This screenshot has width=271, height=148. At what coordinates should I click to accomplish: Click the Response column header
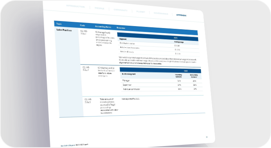pos(121,28)
